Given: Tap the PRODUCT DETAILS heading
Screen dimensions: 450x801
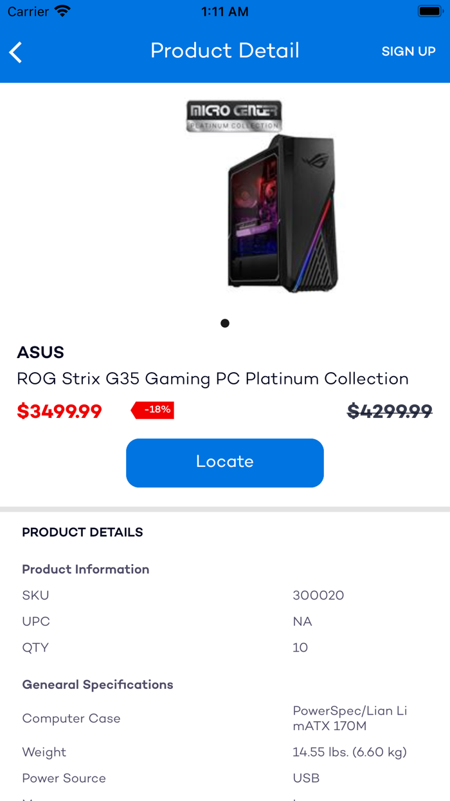Looking at the screenshot, I should 82,532.
